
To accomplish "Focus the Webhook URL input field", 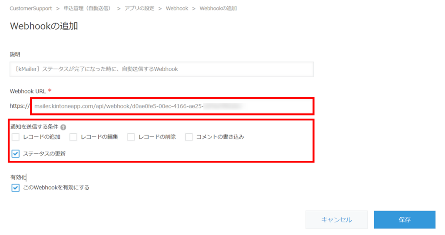I will point(172,106).
